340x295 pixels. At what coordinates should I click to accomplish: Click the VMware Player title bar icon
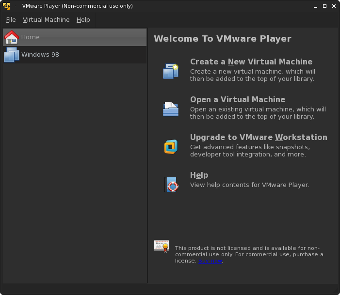(6, 6)
